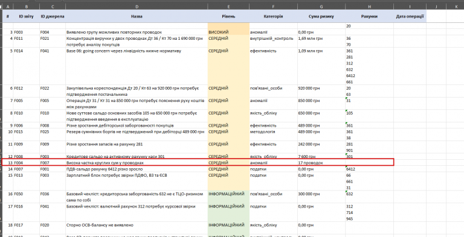Select cell 'Виявлено групу можливих повторних проводок'

point(137,32)
